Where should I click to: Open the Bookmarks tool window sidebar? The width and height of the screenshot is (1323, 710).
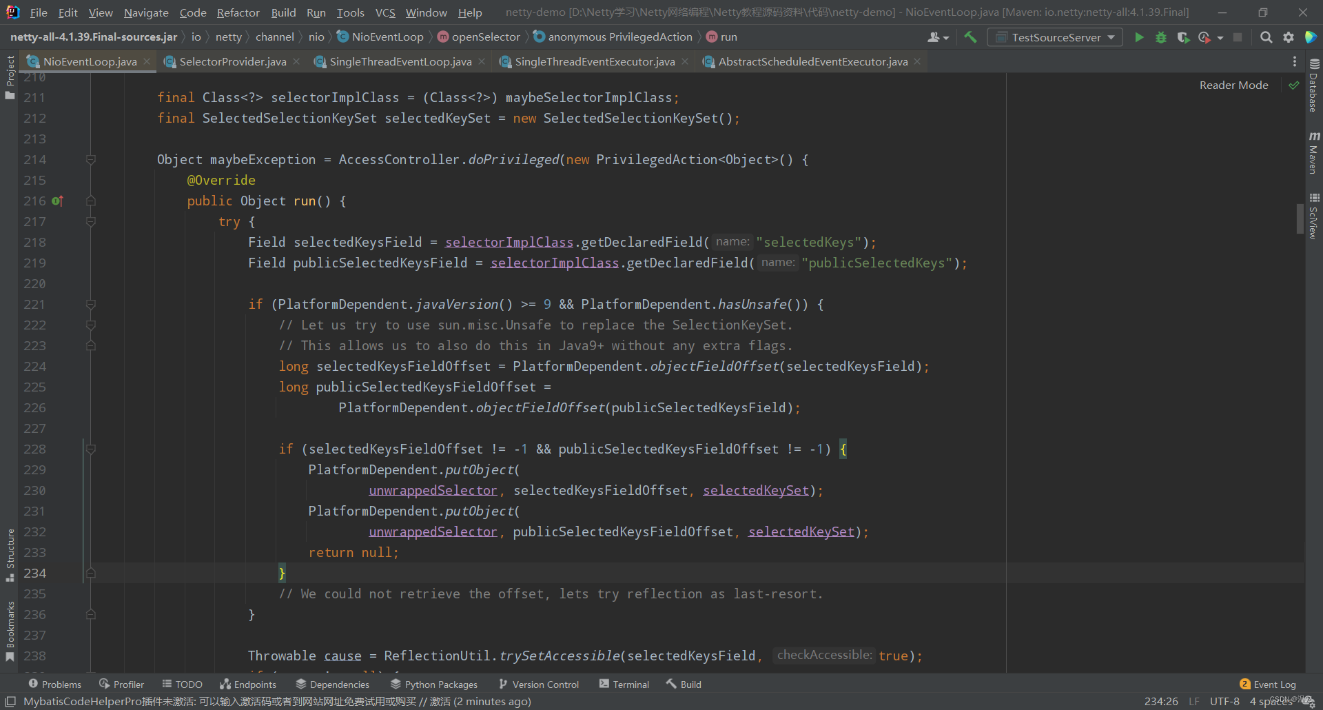pyautogui.click(x=10, y=631)
